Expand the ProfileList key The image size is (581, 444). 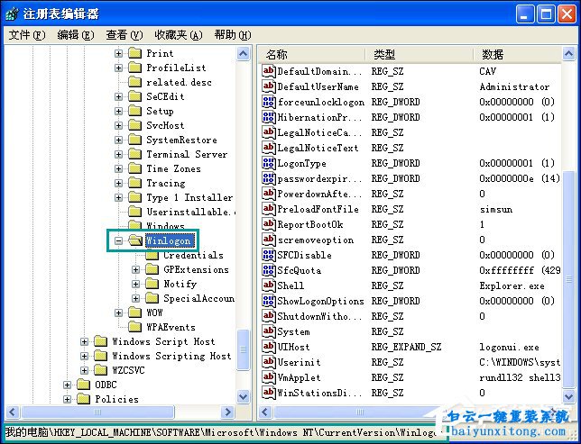click(118, 68)
